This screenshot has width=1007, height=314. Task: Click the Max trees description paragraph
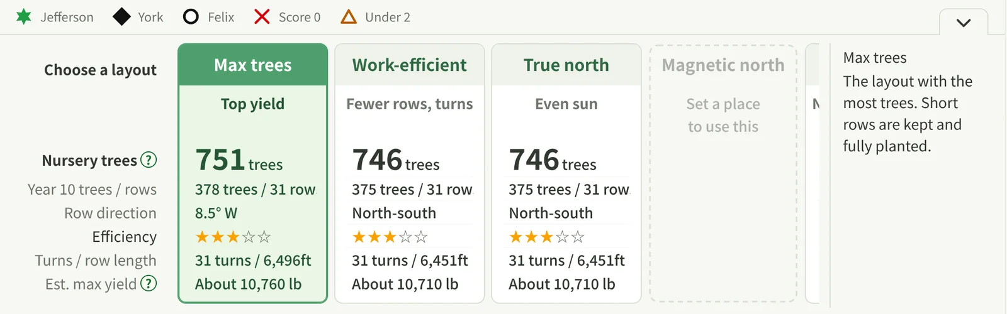pos(908,114)
